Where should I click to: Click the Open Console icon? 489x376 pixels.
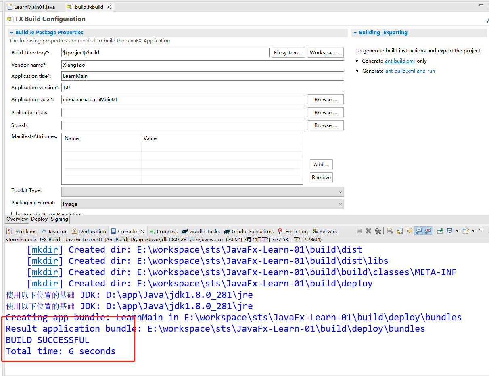[466, 231]
